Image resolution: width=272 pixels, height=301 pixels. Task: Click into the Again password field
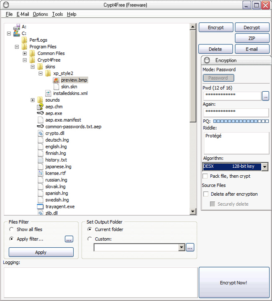tap(236, 112)
